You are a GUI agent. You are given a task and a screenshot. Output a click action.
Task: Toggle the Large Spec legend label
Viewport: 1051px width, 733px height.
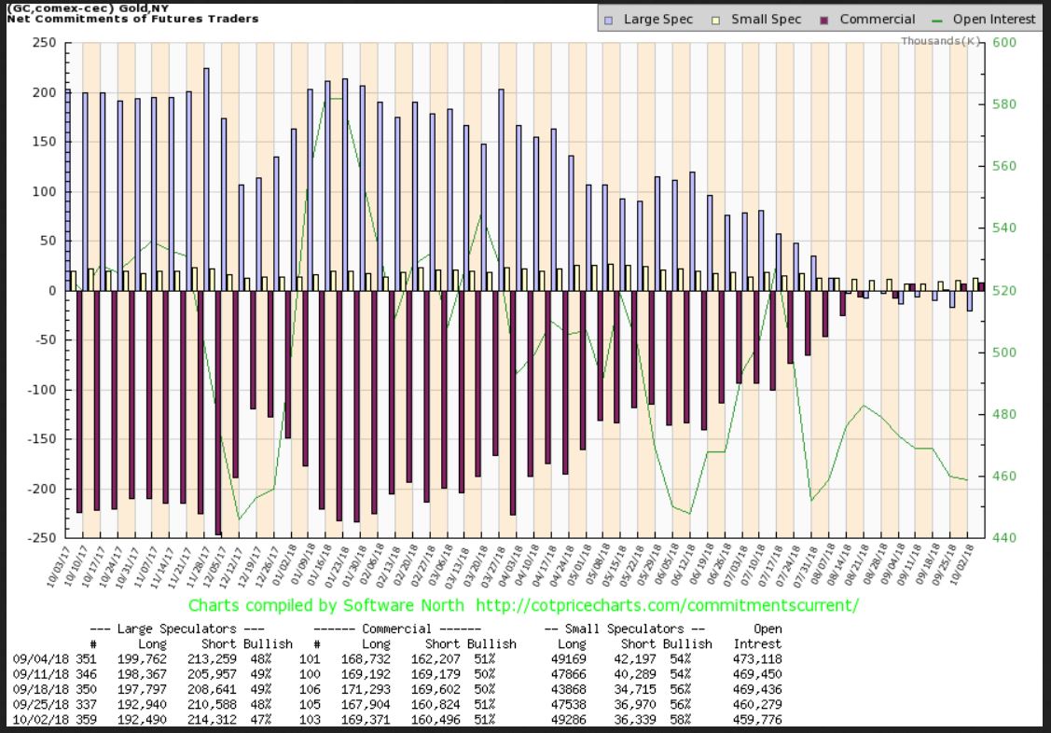click(x=658, y=20)
